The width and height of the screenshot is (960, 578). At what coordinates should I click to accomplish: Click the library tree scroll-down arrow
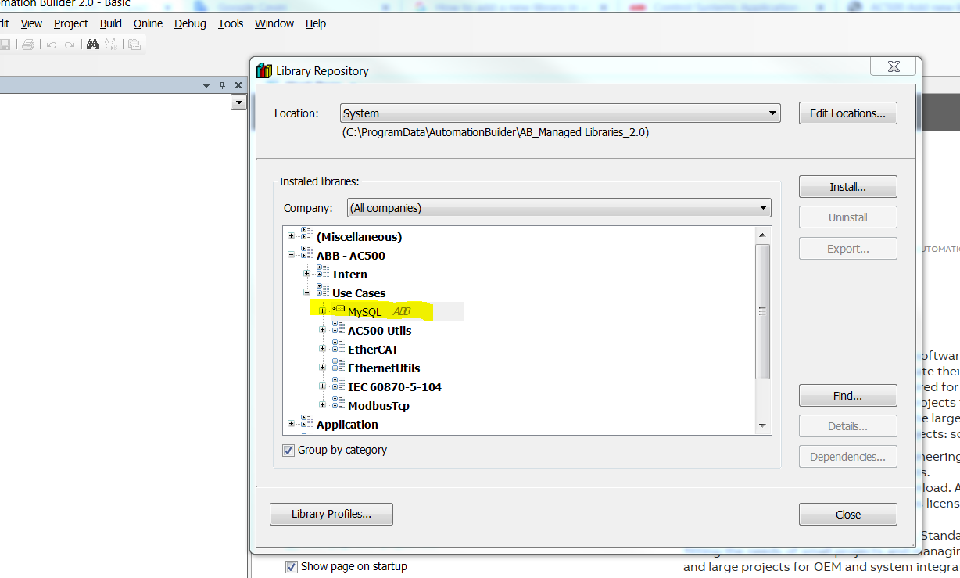763,426
